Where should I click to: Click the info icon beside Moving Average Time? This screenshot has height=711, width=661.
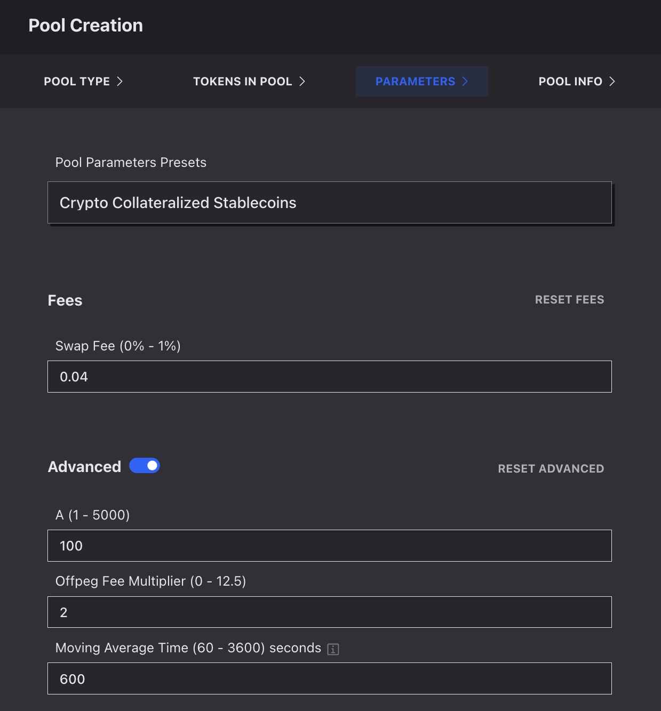click(333, 649)
